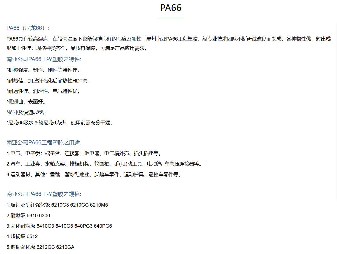Select heading "南亚公司PA66工程塑胶之规格:"
Viewport: 337px width, 254px height.
click(x=44, y=194)
